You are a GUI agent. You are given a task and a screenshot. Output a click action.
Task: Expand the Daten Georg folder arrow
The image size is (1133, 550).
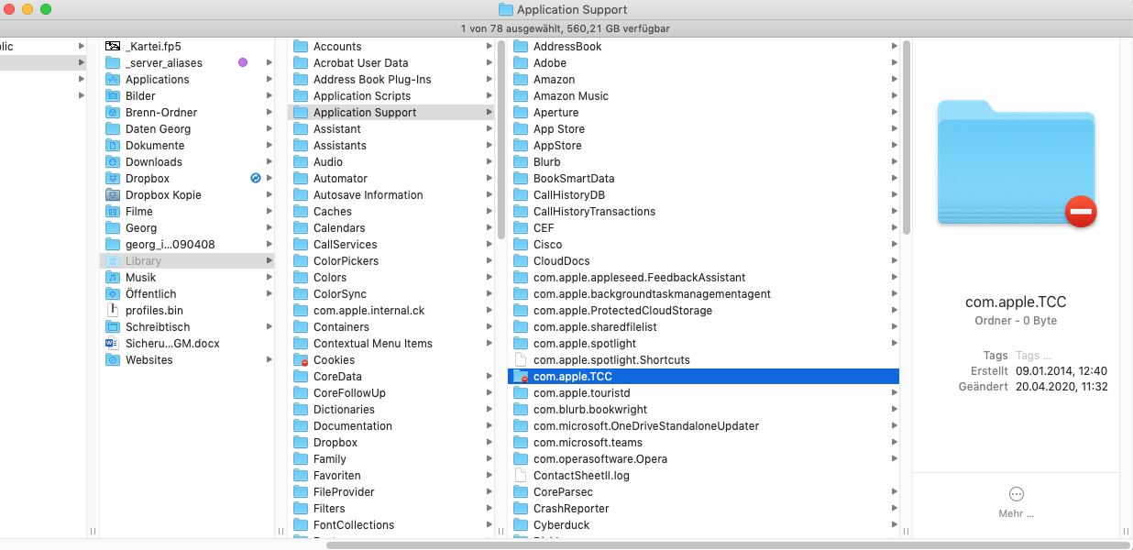click(269, 128)
